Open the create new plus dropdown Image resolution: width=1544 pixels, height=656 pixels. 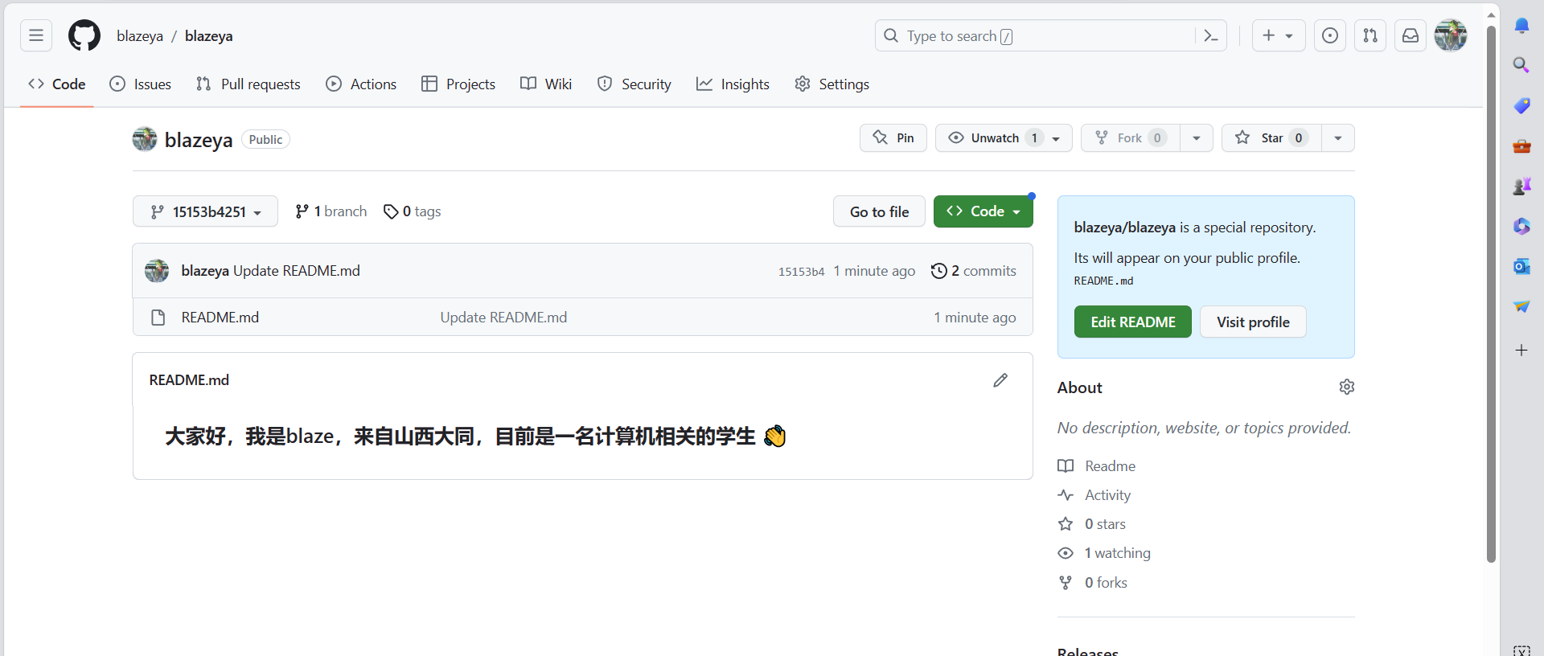point(1279,35)
